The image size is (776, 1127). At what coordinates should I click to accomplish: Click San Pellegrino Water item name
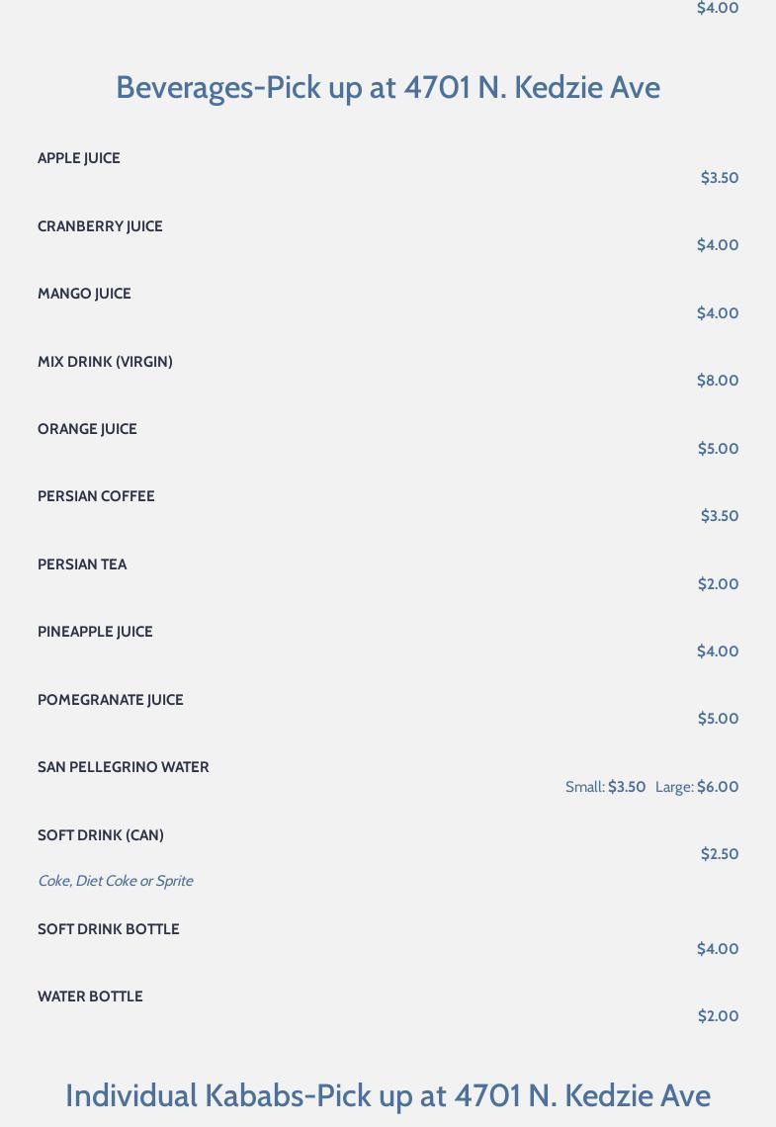click(x=124, y=767)
